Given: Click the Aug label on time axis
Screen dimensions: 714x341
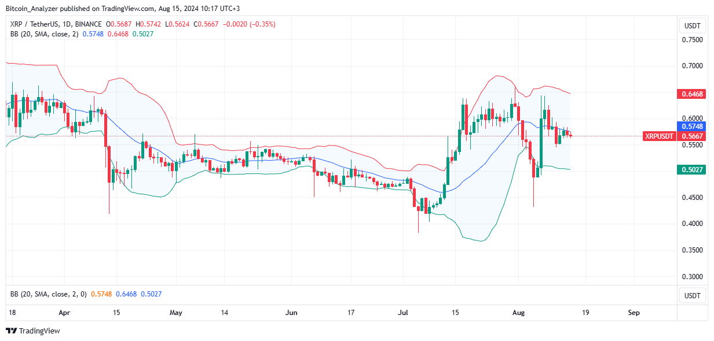Looking at the screenshot, I should pos(519,313).
